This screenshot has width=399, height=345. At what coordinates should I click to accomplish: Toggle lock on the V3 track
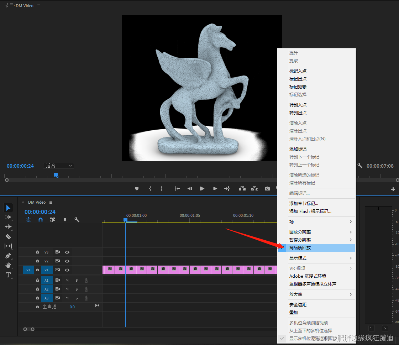point(38,252)
